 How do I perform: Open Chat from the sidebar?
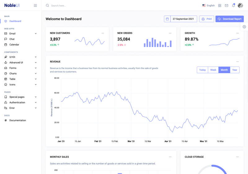click(x=12, y=39)
